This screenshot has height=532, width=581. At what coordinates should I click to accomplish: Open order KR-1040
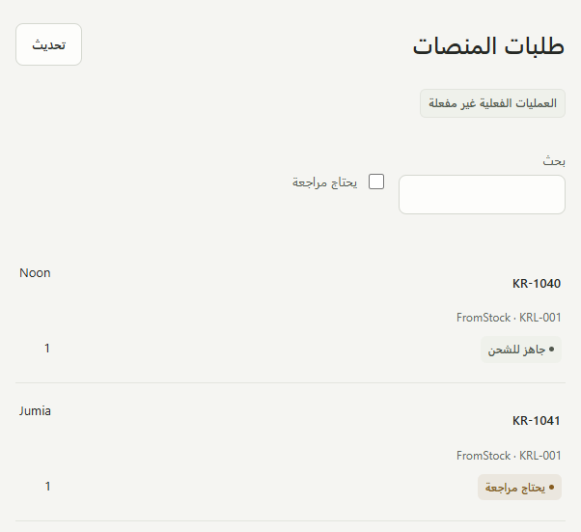click(537, 284)
